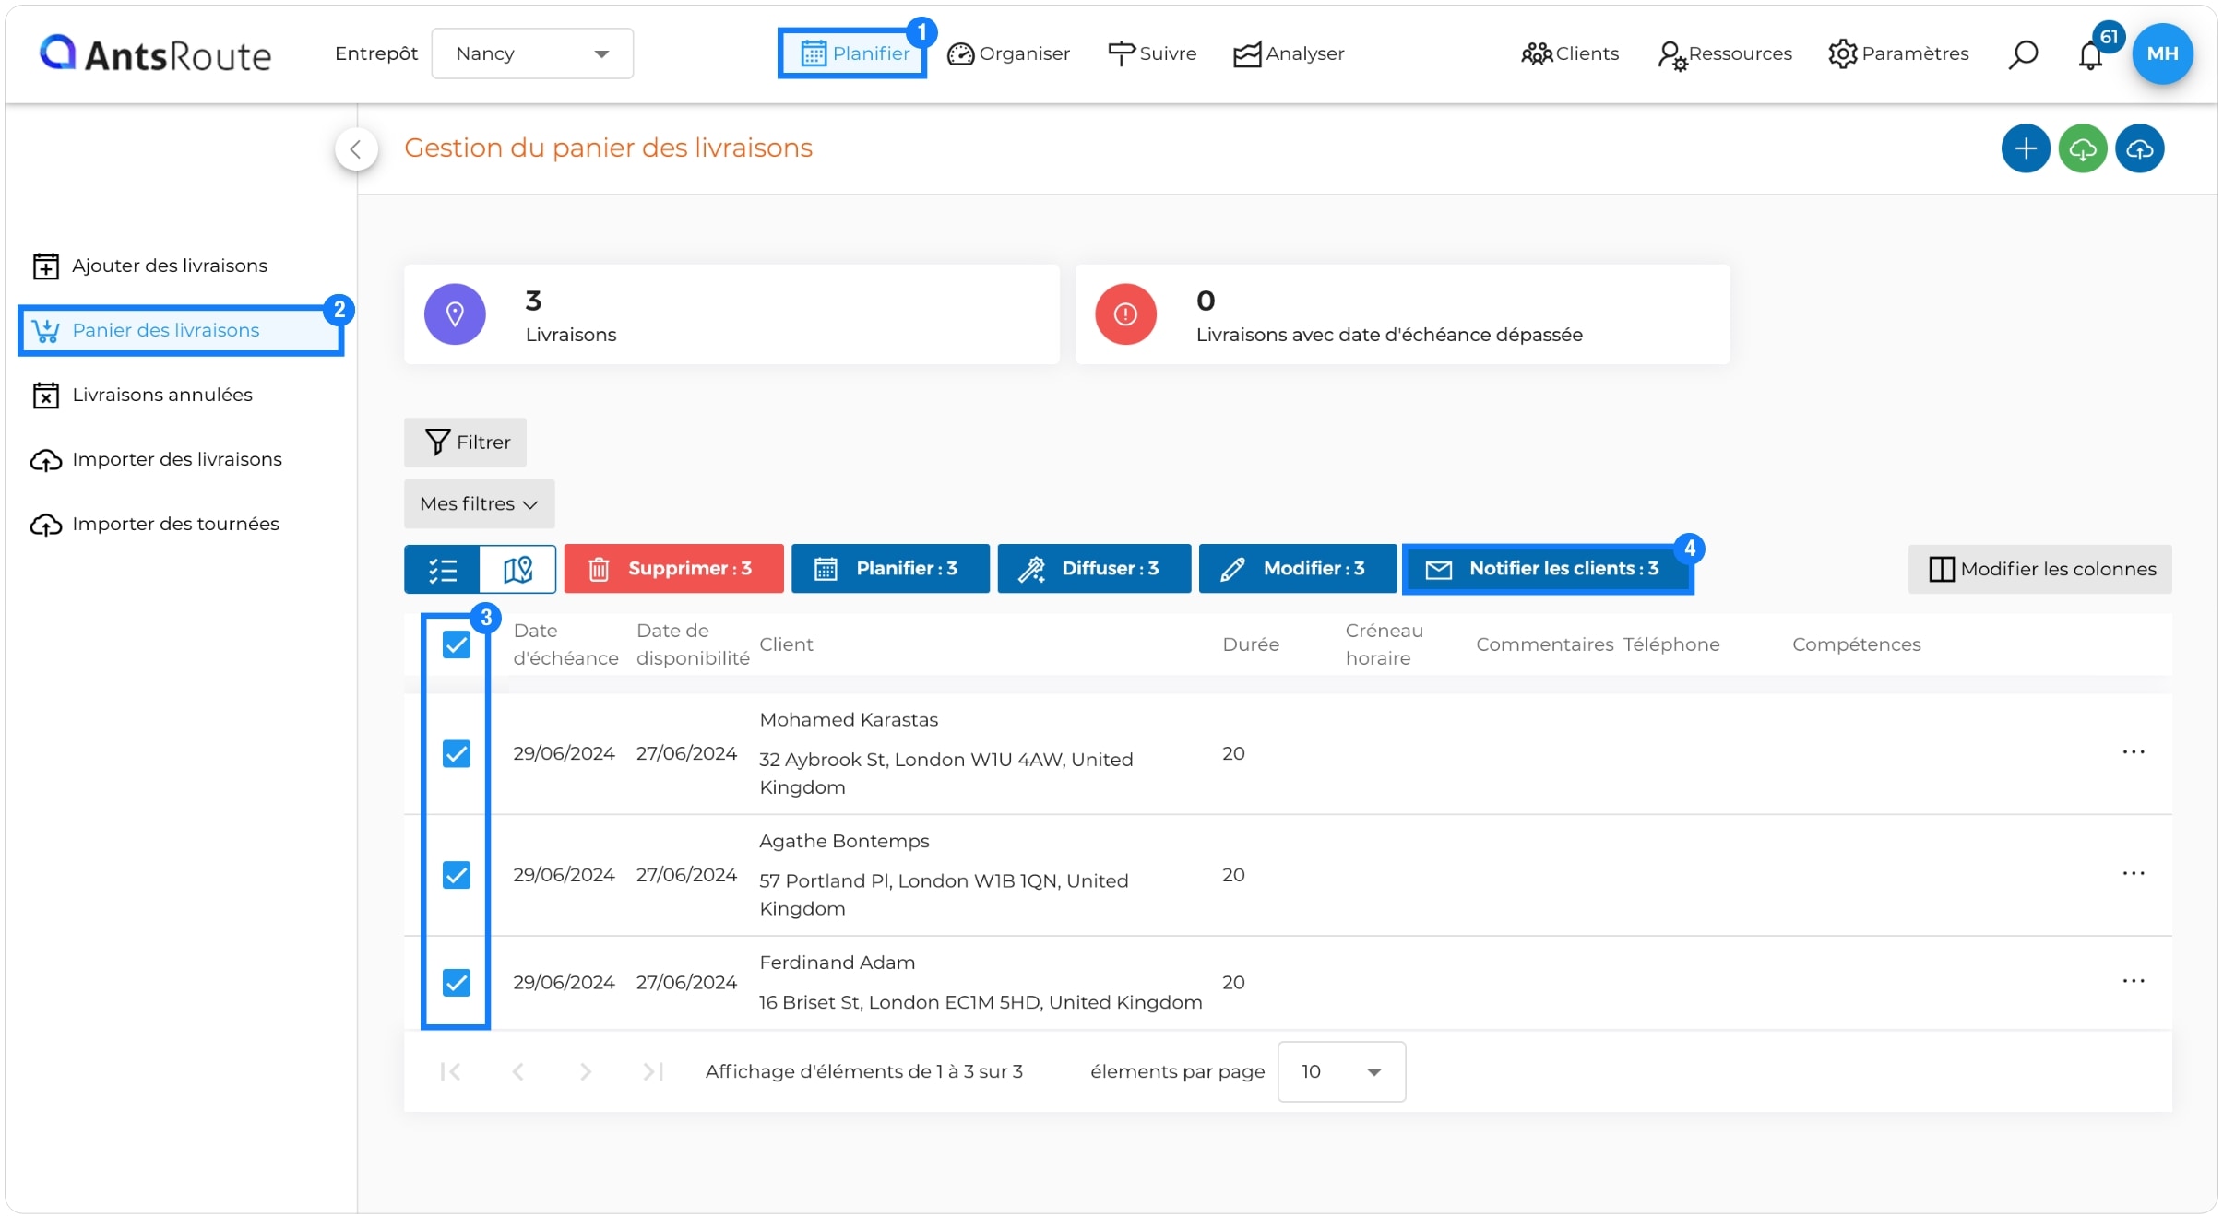Click the blue plus add delivery button

pos(2026,148)
